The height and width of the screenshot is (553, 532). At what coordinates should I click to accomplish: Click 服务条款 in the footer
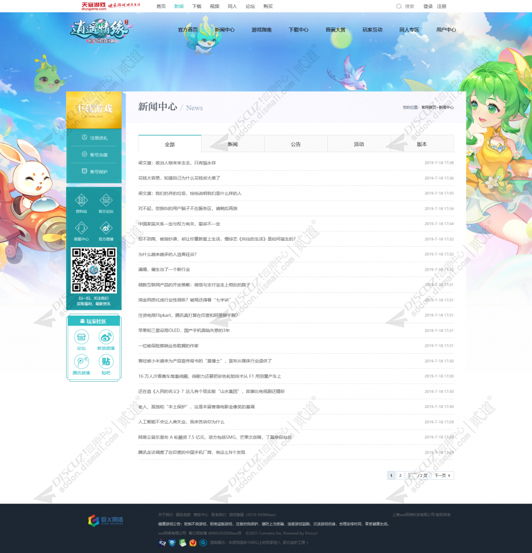coord(183,514)
